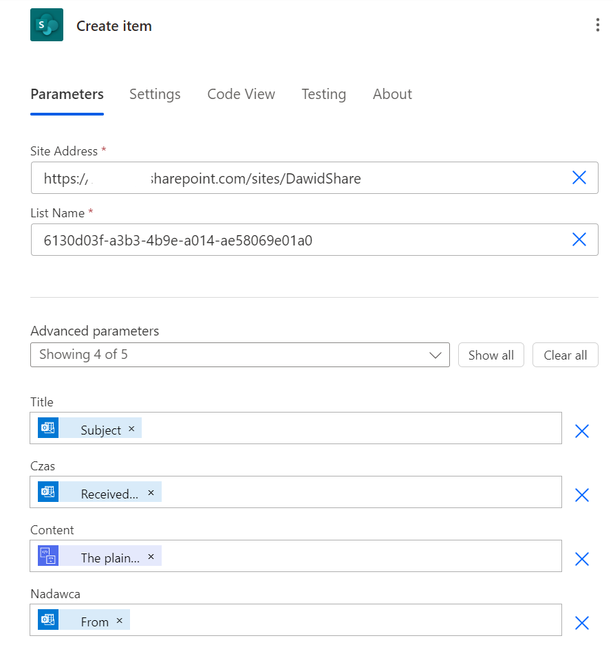The image size is (613, 647).
Task: Delete the Received token from Czas
Action: tap(151, 493)
